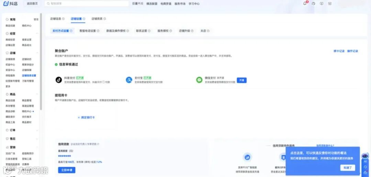Click the shop icon at the header's far right
371x177 pixels.
tap(330, 3)
